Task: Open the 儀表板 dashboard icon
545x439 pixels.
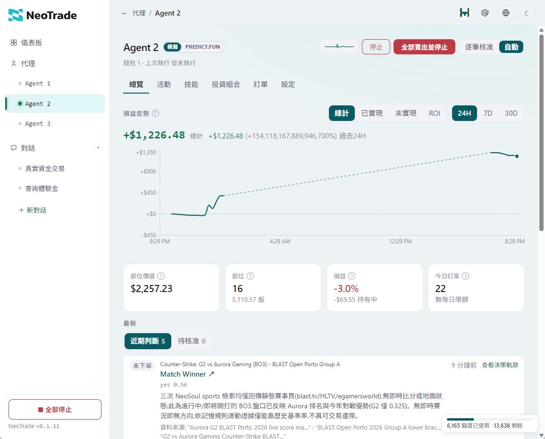Action: pyautogui.click(x=14, y=43)
